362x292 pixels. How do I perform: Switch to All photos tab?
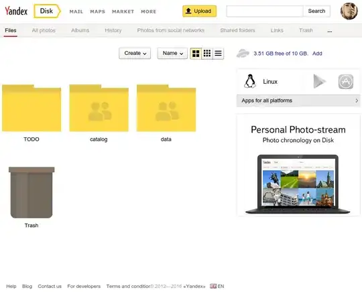[x=44, y=30]
